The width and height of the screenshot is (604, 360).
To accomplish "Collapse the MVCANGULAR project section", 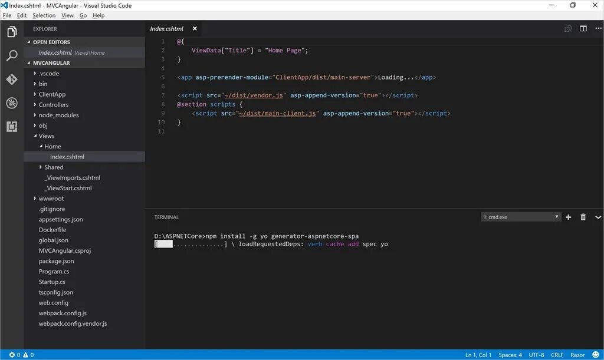I will (x=28, y=62).
